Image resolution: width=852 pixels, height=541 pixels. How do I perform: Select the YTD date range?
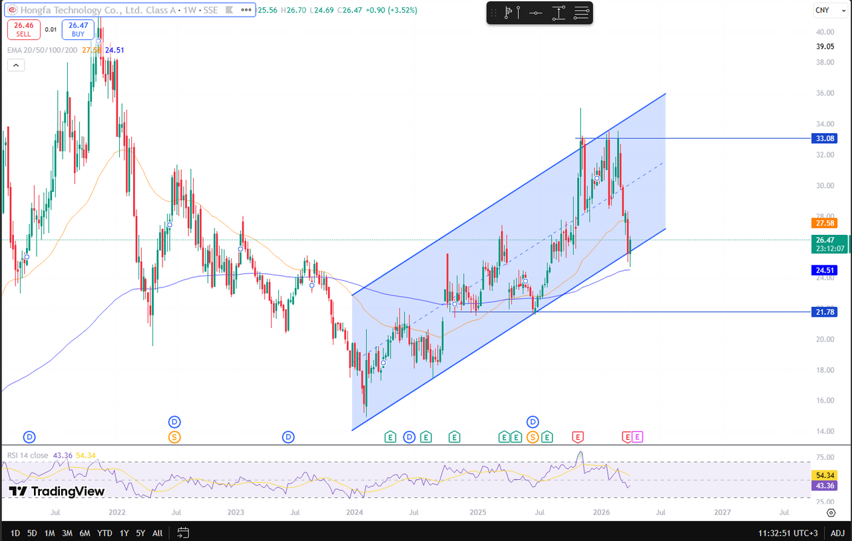[x=105, y=533]
